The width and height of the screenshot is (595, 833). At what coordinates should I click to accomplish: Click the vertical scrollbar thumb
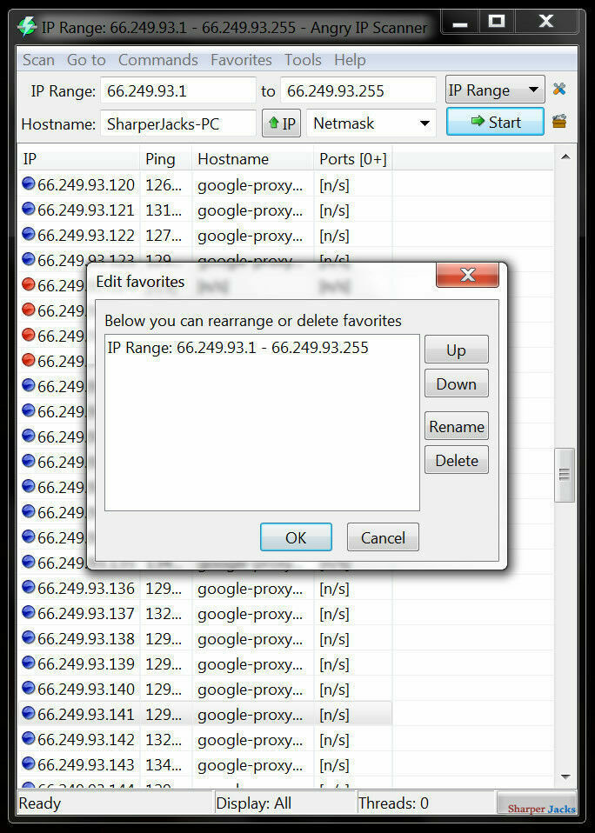pos(565,475)
